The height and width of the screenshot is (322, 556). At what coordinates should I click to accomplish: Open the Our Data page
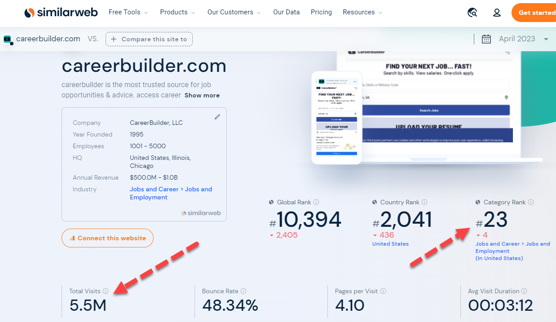[x=287, y=13]
